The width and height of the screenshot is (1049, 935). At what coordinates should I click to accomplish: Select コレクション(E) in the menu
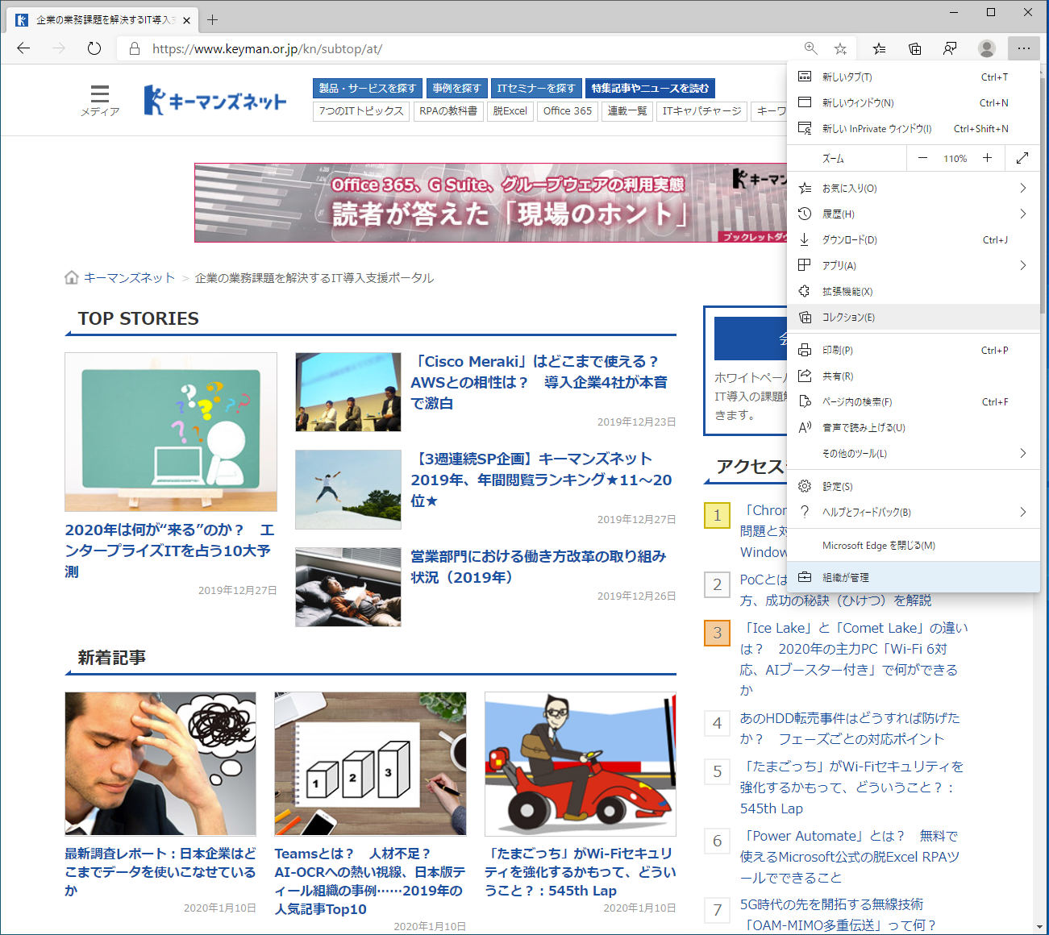pyautogui.click(x=913, y=318)
